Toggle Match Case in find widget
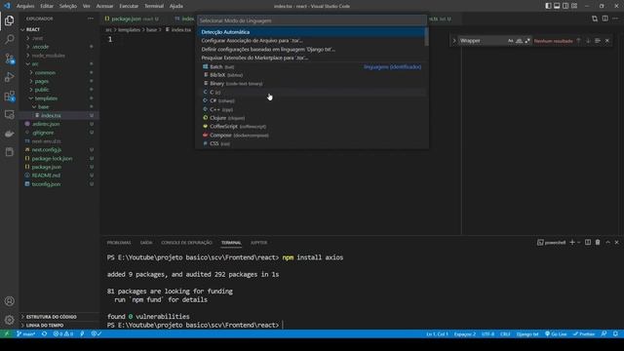The width and height of the screenshot is (624, 351). [x=510, y=41]
